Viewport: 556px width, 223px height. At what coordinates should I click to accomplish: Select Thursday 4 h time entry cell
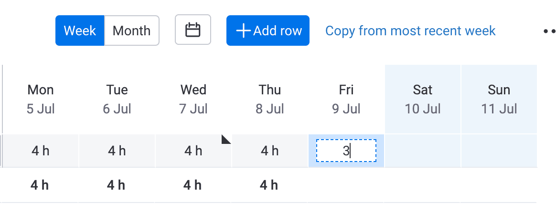coord(269,151)
